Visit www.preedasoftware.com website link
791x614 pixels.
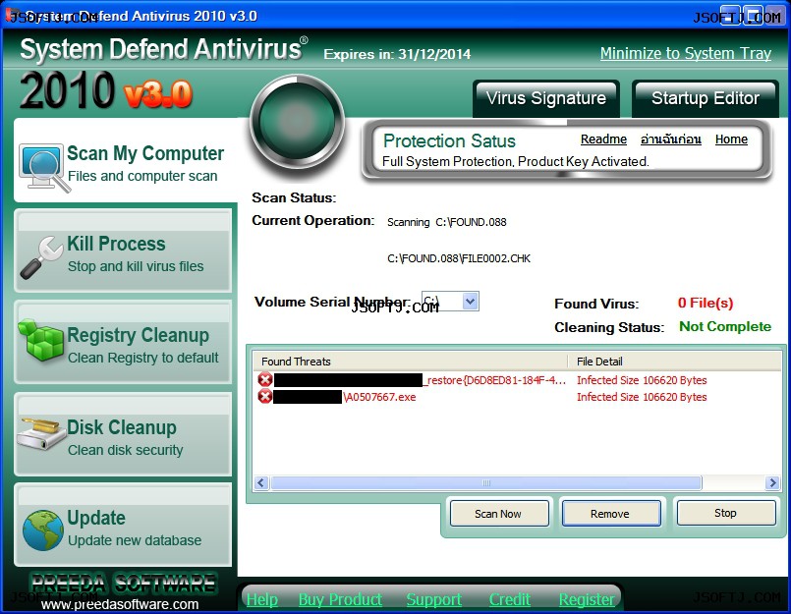(x=120, y=604)
